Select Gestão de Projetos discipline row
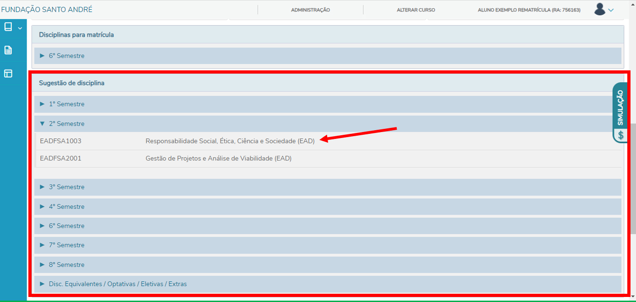636x302 pixels. [x=218, y=159]
